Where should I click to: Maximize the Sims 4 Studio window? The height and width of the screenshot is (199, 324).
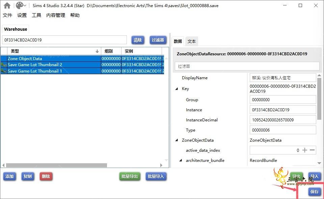[300, 5]
